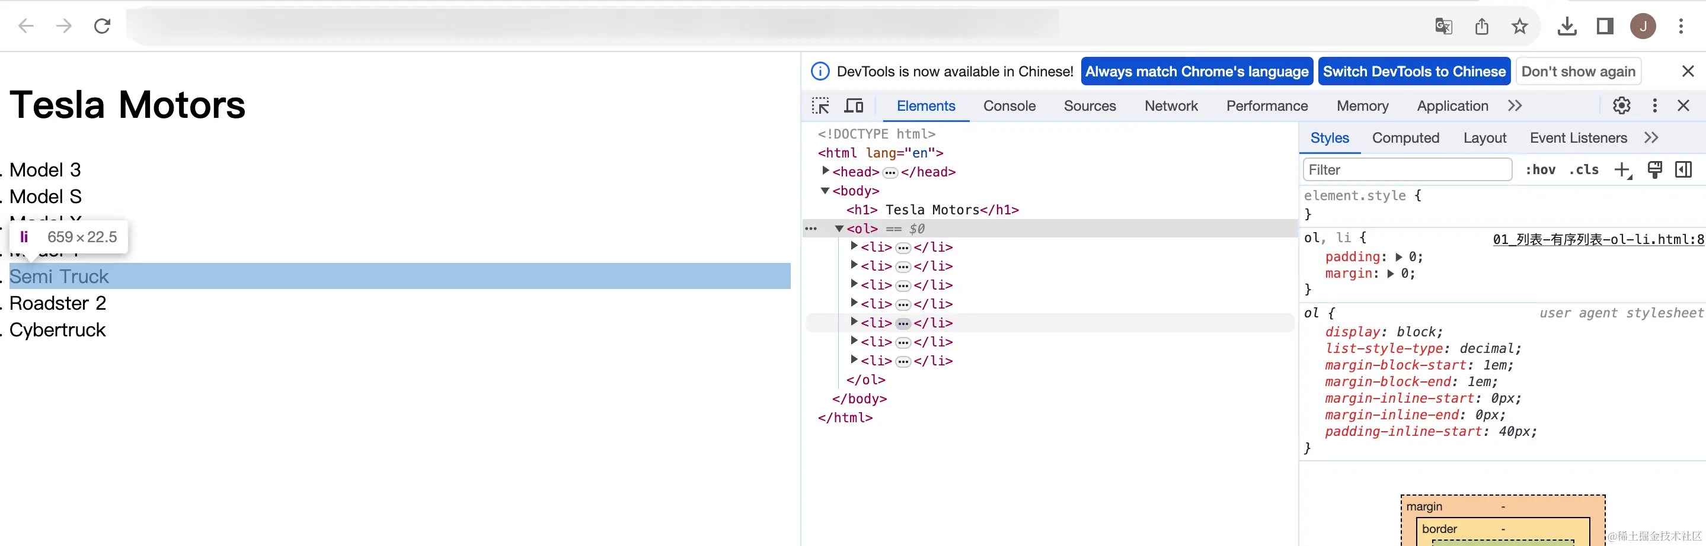Open DevTools settings gear
This screenshot has width=1706, height=546.
(x=1621, y=105)
